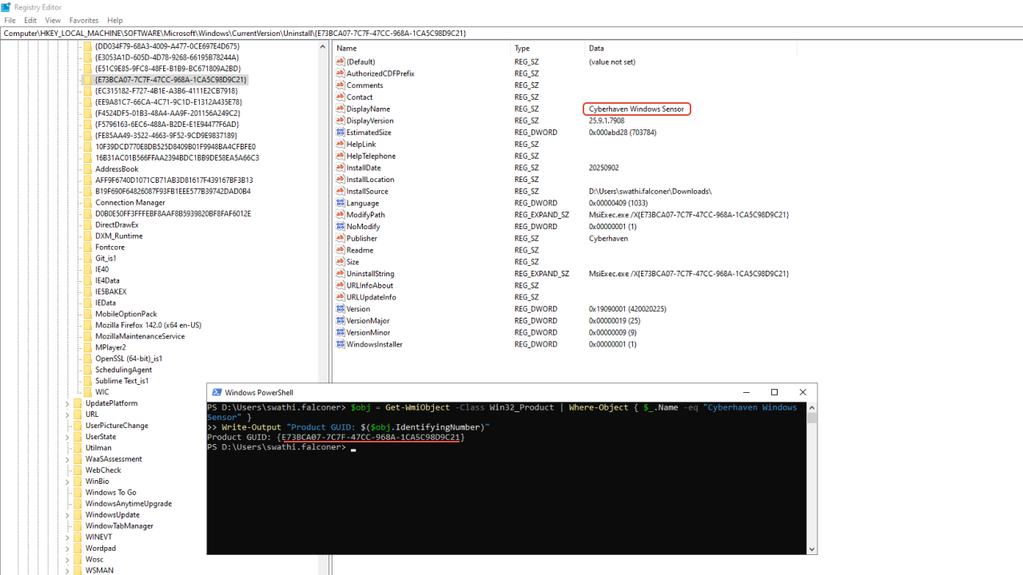Click the DisplayName string value icon
Screen dimensions: 1023x575
(340, 109)
